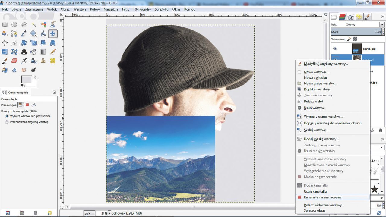Select the Cage Transform tool
This screenshot has width=386, height=217.
[14, 52]
